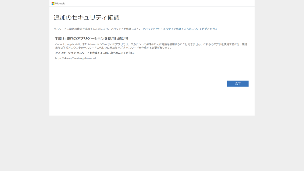Screen dimensions: 304x171
Task: Click the Microsoft logo in header
Action: point(58,4)
